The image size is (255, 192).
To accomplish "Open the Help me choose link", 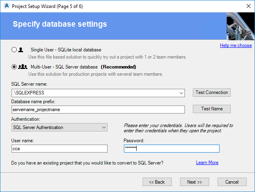I will click(x=236, y=45).
